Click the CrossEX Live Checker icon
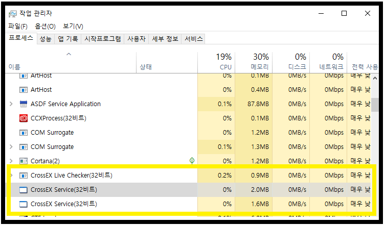Image resolution: width=385 pixels, height=225 pixels. coord(24,176)
